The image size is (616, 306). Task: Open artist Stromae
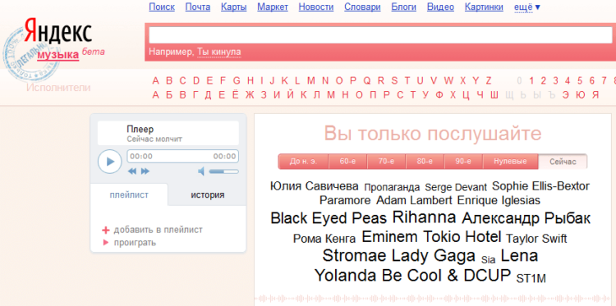tap(354, 256)
